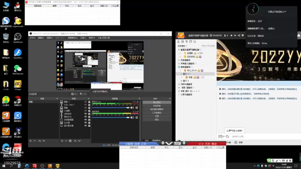Adjust the 桌面音频 volume slider
The height and width of the screenshot is (169, 301).
click(111, 118)
